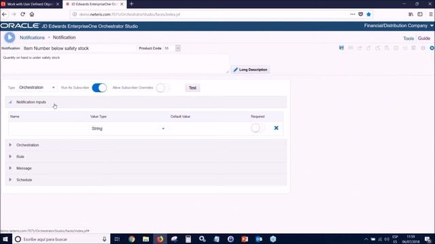Image resolution: width=435 pixels, height=244 pixels.
Task: Click the blue bookmark star icon
Action: tap(368, 14)
